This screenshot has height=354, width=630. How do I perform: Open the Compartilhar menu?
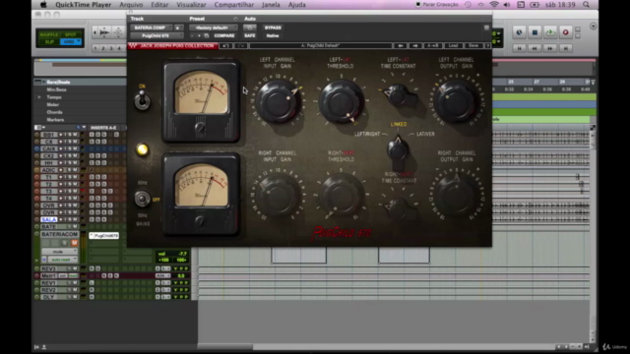point(234,5)
